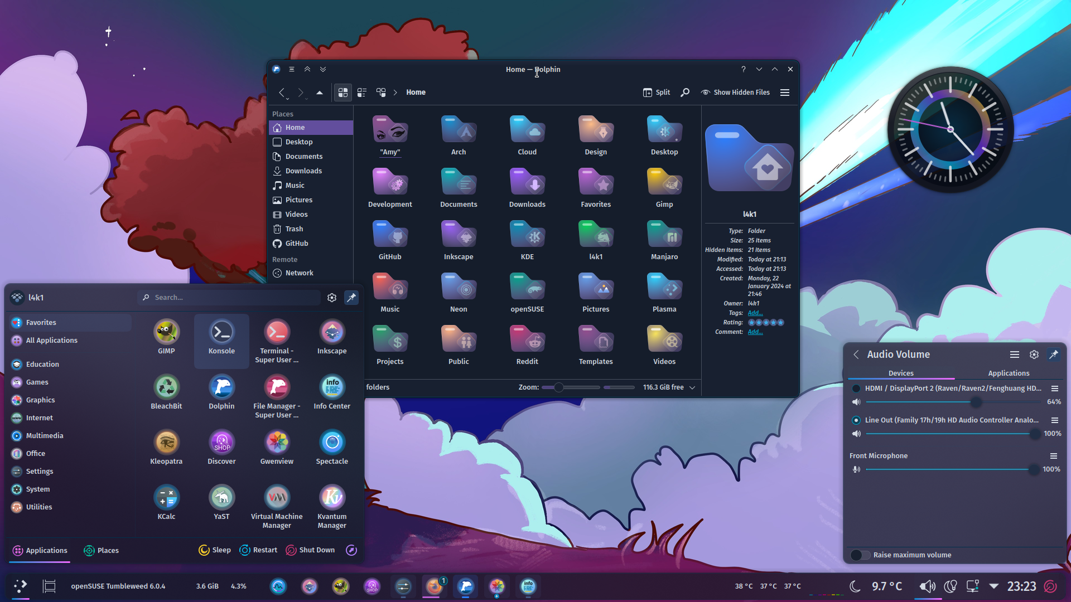This screenshot has width=1071, height=602.
Task: Switch Dolphin to icons view mode
Action: [343, 93]
